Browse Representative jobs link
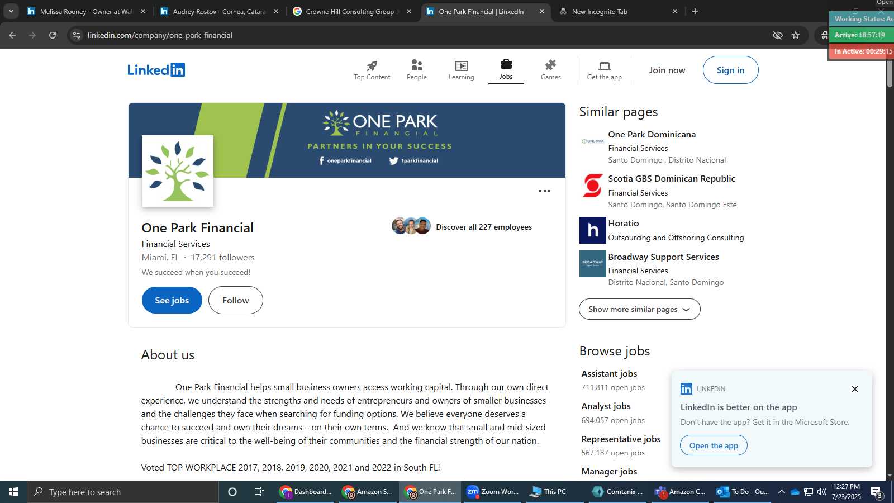The width and height of the screenshot is (894, 503). (x=621, y=439)
